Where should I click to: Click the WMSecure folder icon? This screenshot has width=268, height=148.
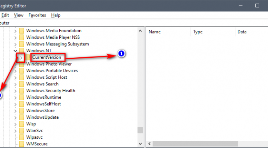[x=22, y=144]
